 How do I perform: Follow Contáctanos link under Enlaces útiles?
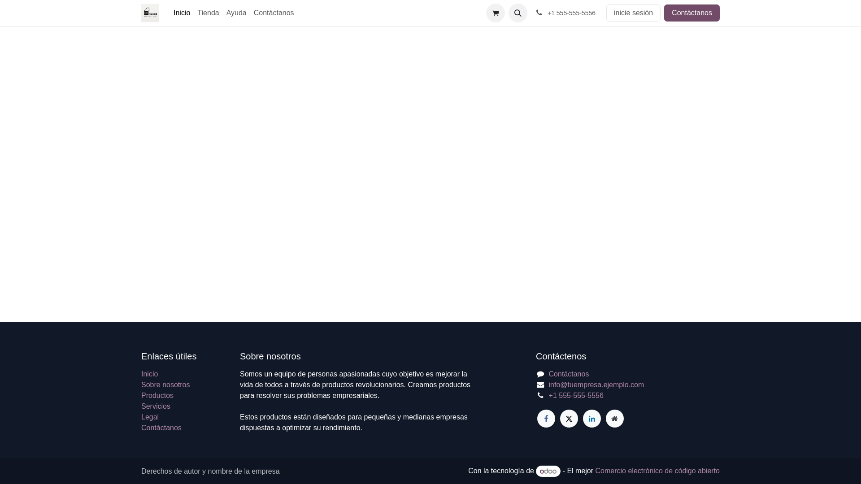161,428
